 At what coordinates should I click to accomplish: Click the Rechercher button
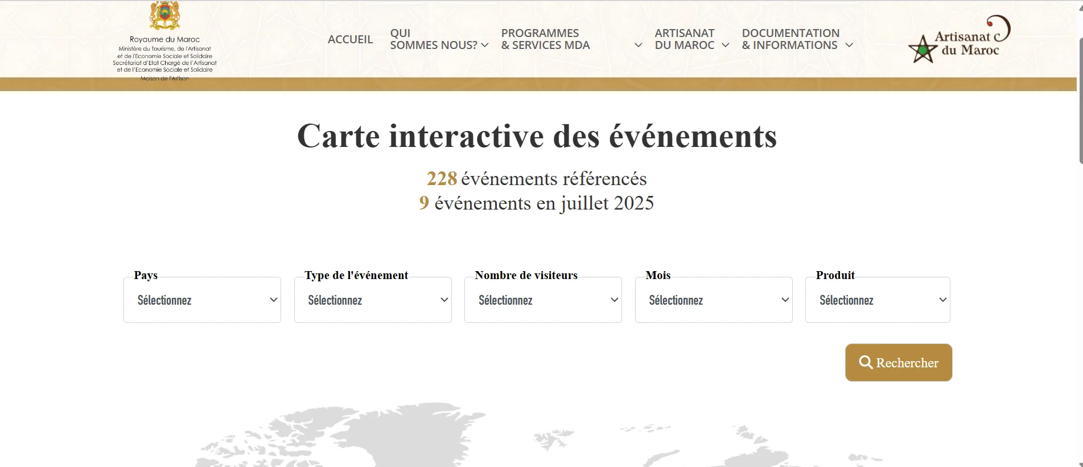click(899, 363)
